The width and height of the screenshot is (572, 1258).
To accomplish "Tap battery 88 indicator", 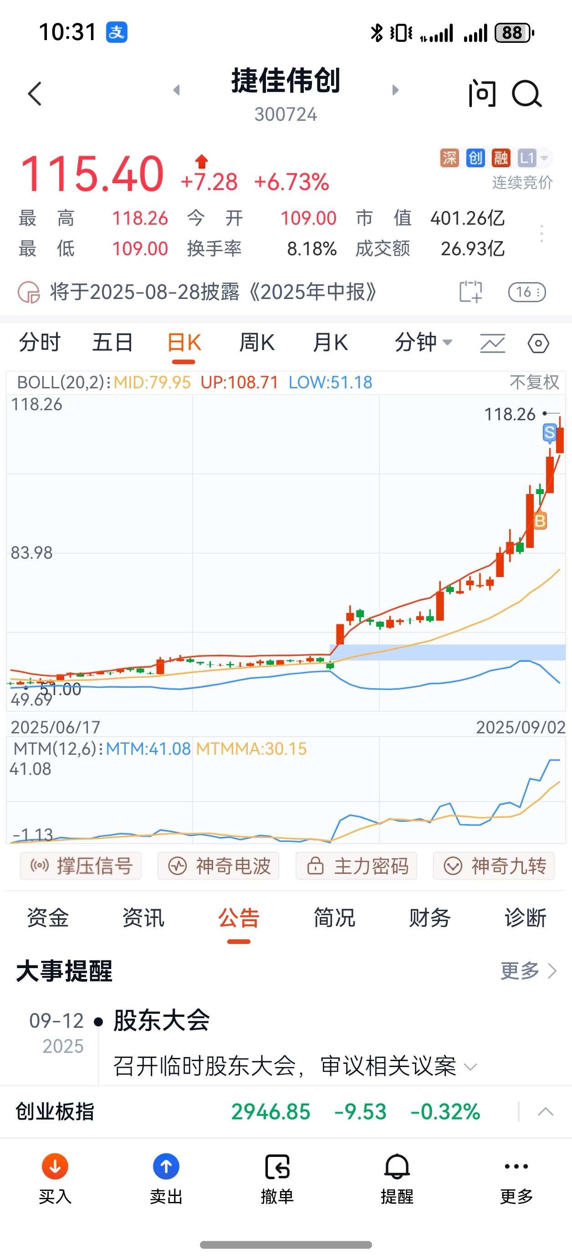I will pos(515,33).
